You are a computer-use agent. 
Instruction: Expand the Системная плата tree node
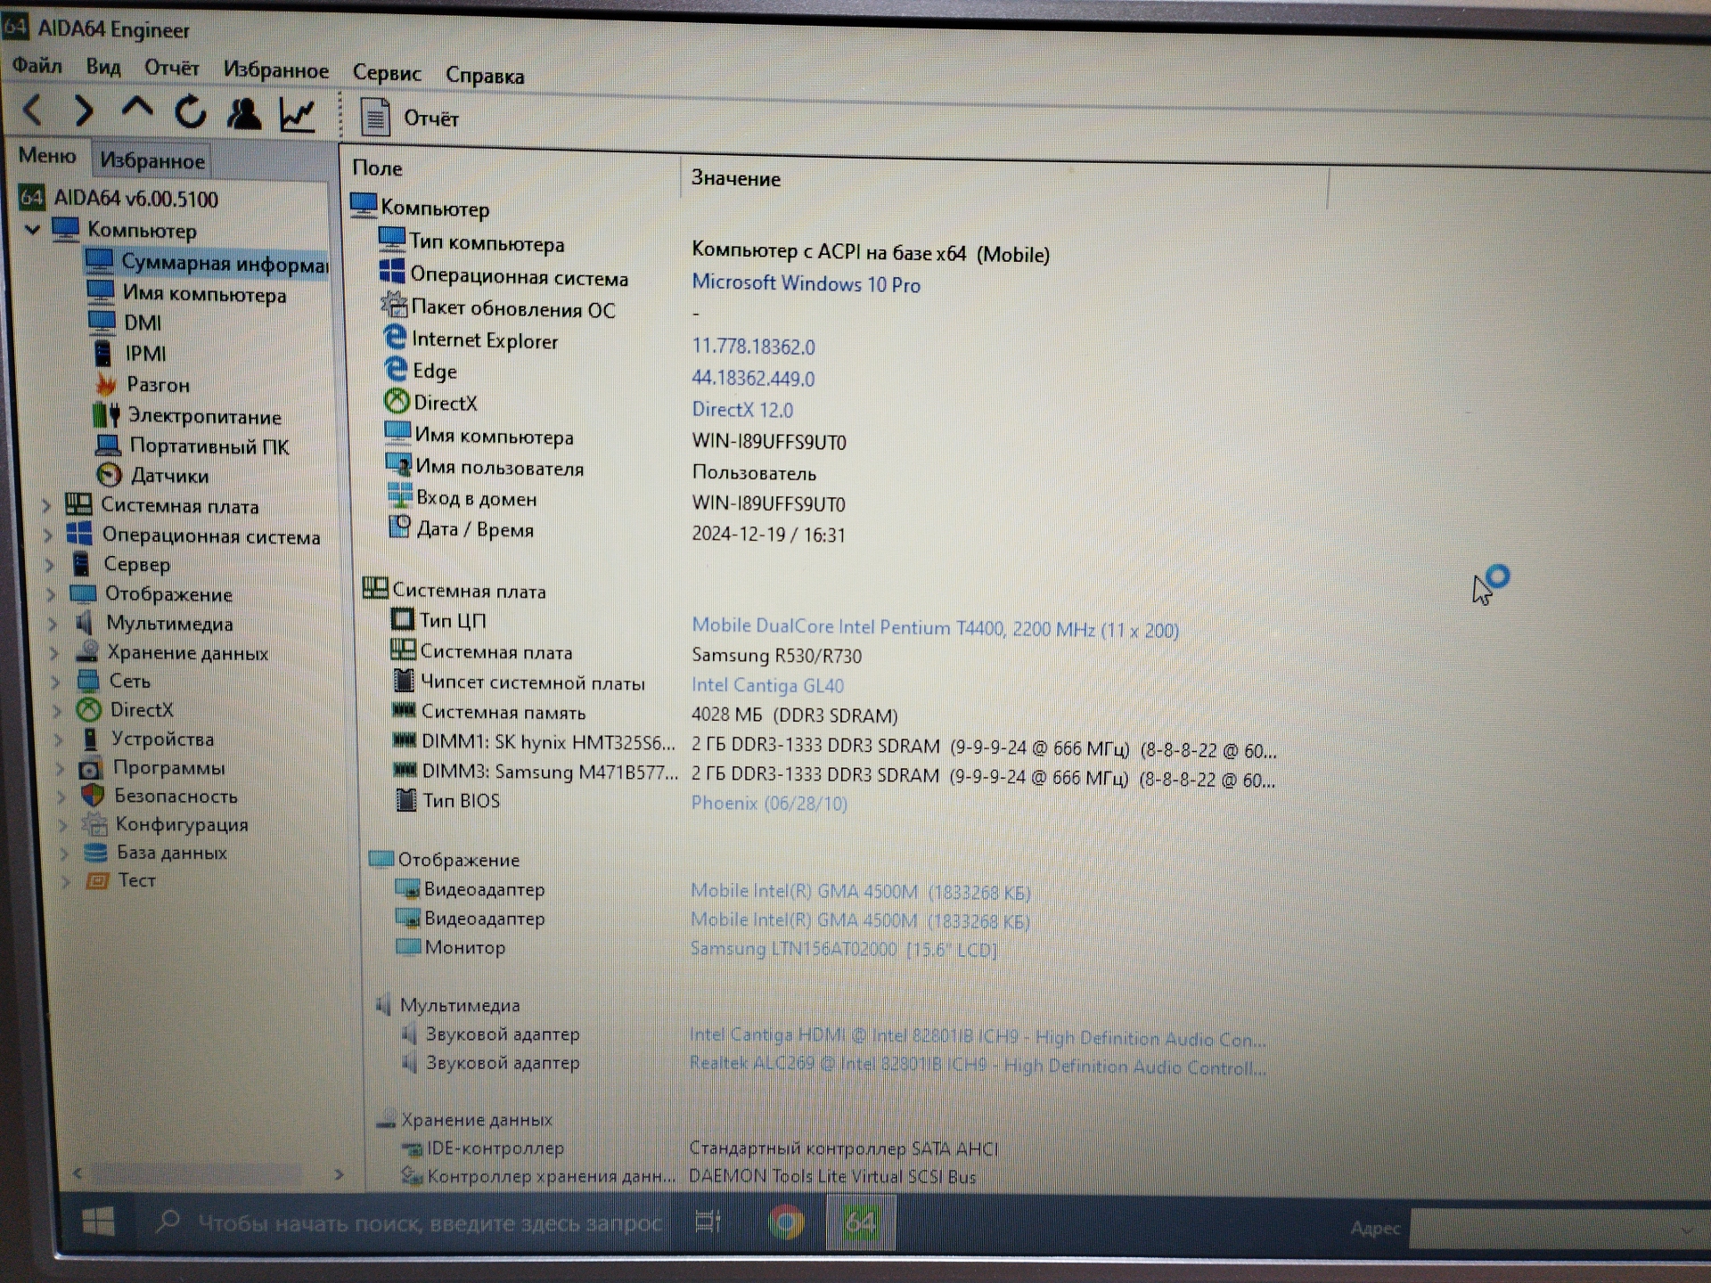[x=46, y=506]
